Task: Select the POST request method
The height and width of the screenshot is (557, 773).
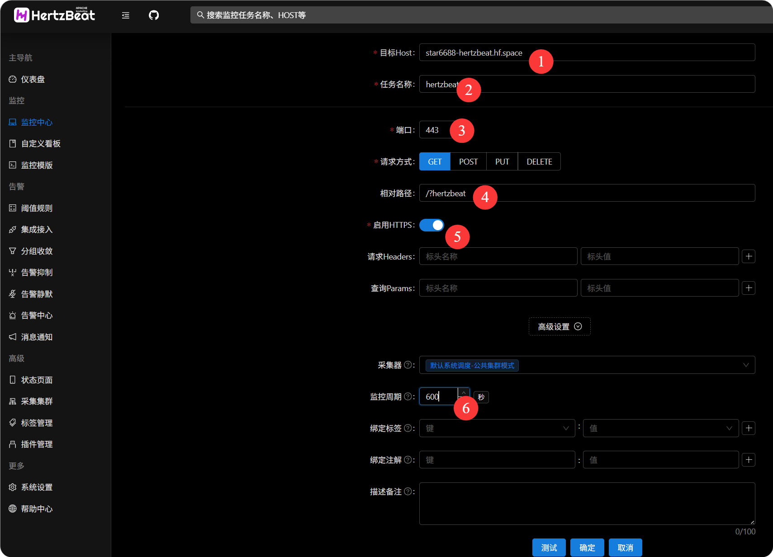Action: point(468,161)
